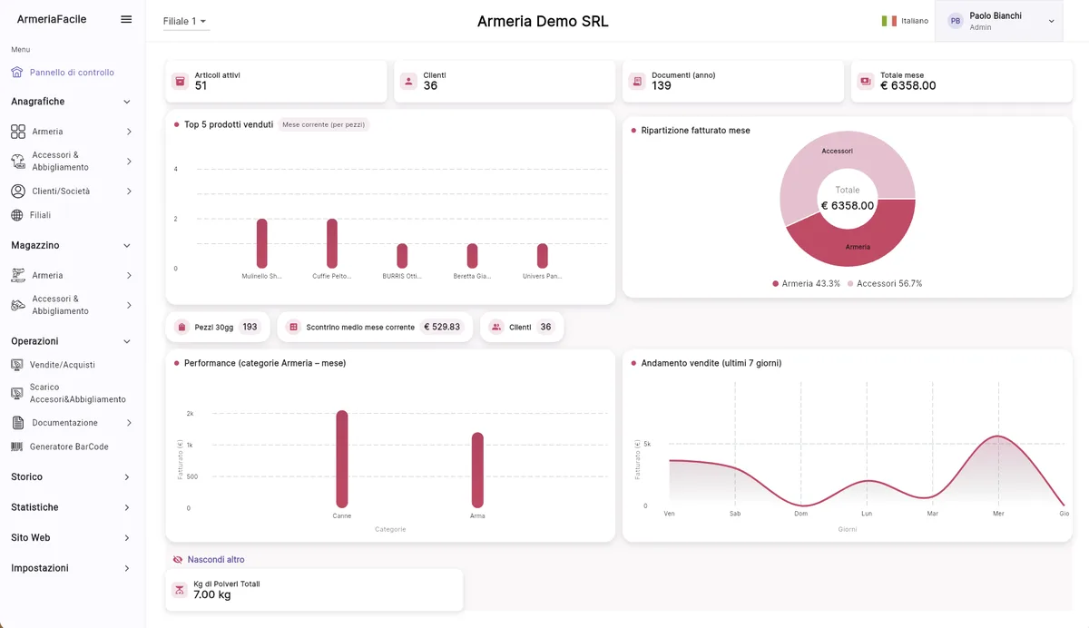Hide extra widgets with Nascondi altro
This screenshot has height=628, width=1089.
[x=209, y=560]
